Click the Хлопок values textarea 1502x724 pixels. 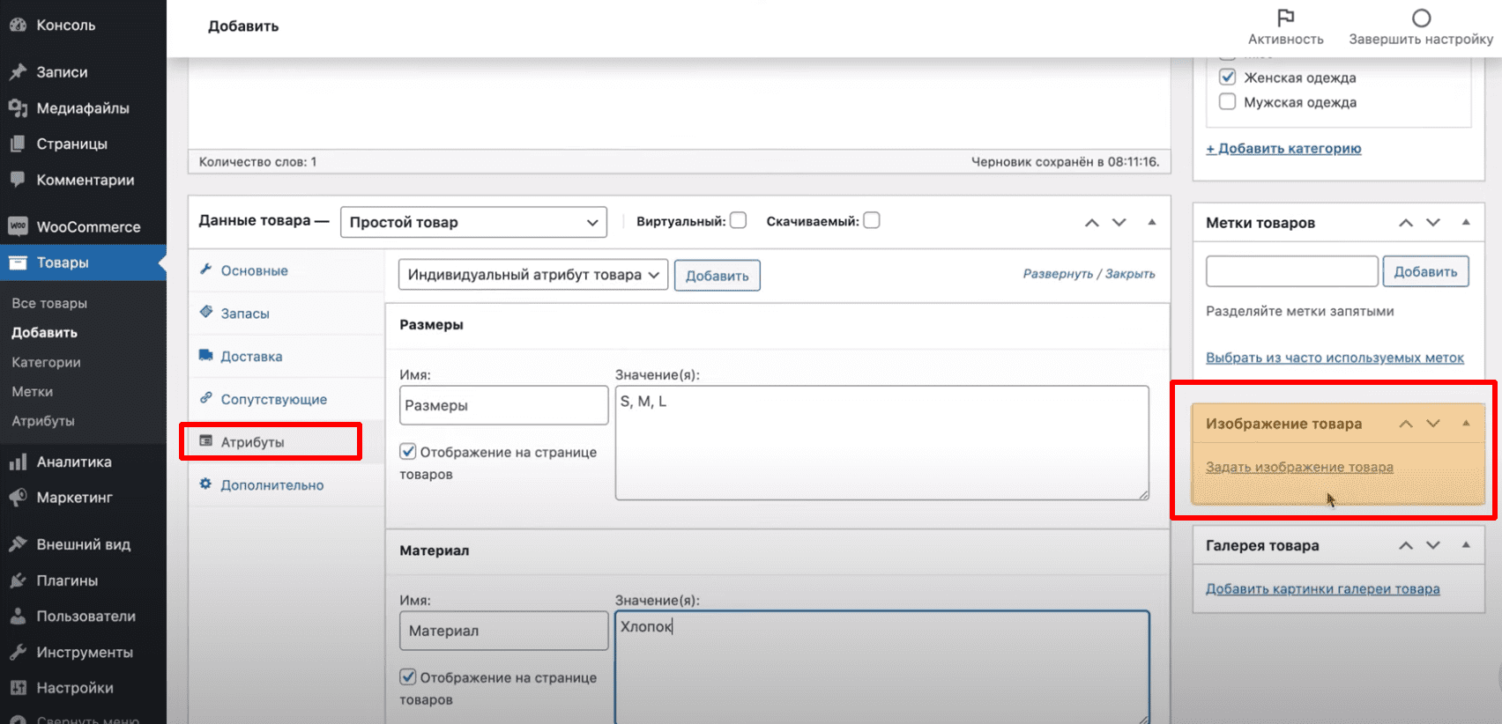click(x=882, y=668)
